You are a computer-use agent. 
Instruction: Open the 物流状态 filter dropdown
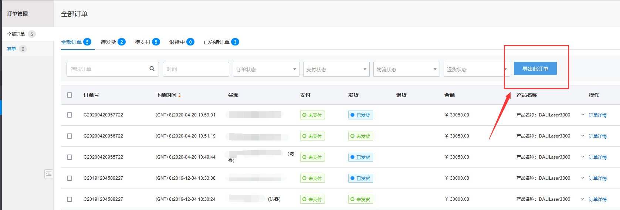(406, 69)
